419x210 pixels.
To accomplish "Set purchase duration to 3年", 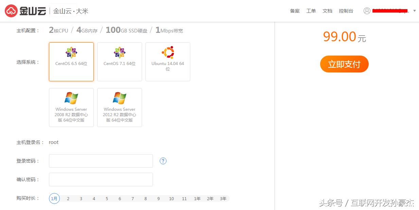I will (x=223, y=198).
